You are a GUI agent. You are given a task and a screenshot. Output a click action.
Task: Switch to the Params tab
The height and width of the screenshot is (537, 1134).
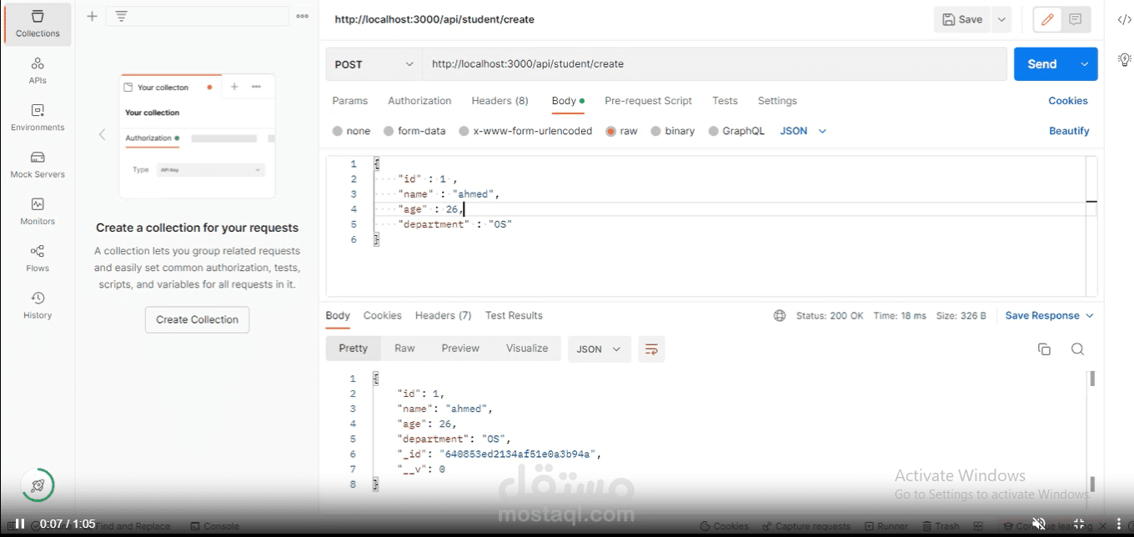(x=350, y=101)
